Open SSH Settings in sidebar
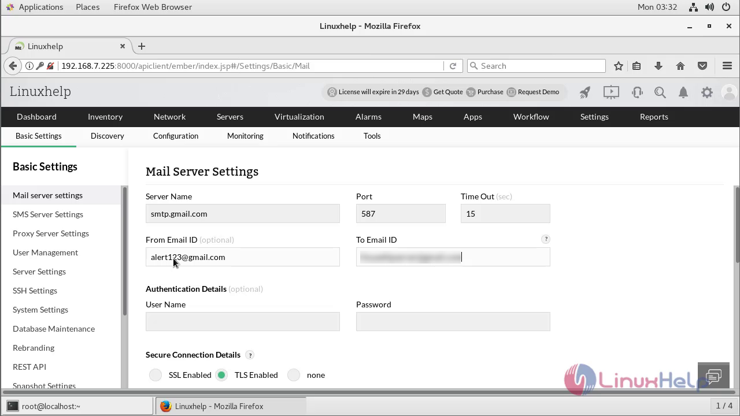Image resolution: width=740 pixels, height=416 pixels. [x=35, y=291]
